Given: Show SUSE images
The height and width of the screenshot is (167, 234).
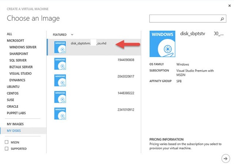Looking at the screenshot, I should point(11,100).
